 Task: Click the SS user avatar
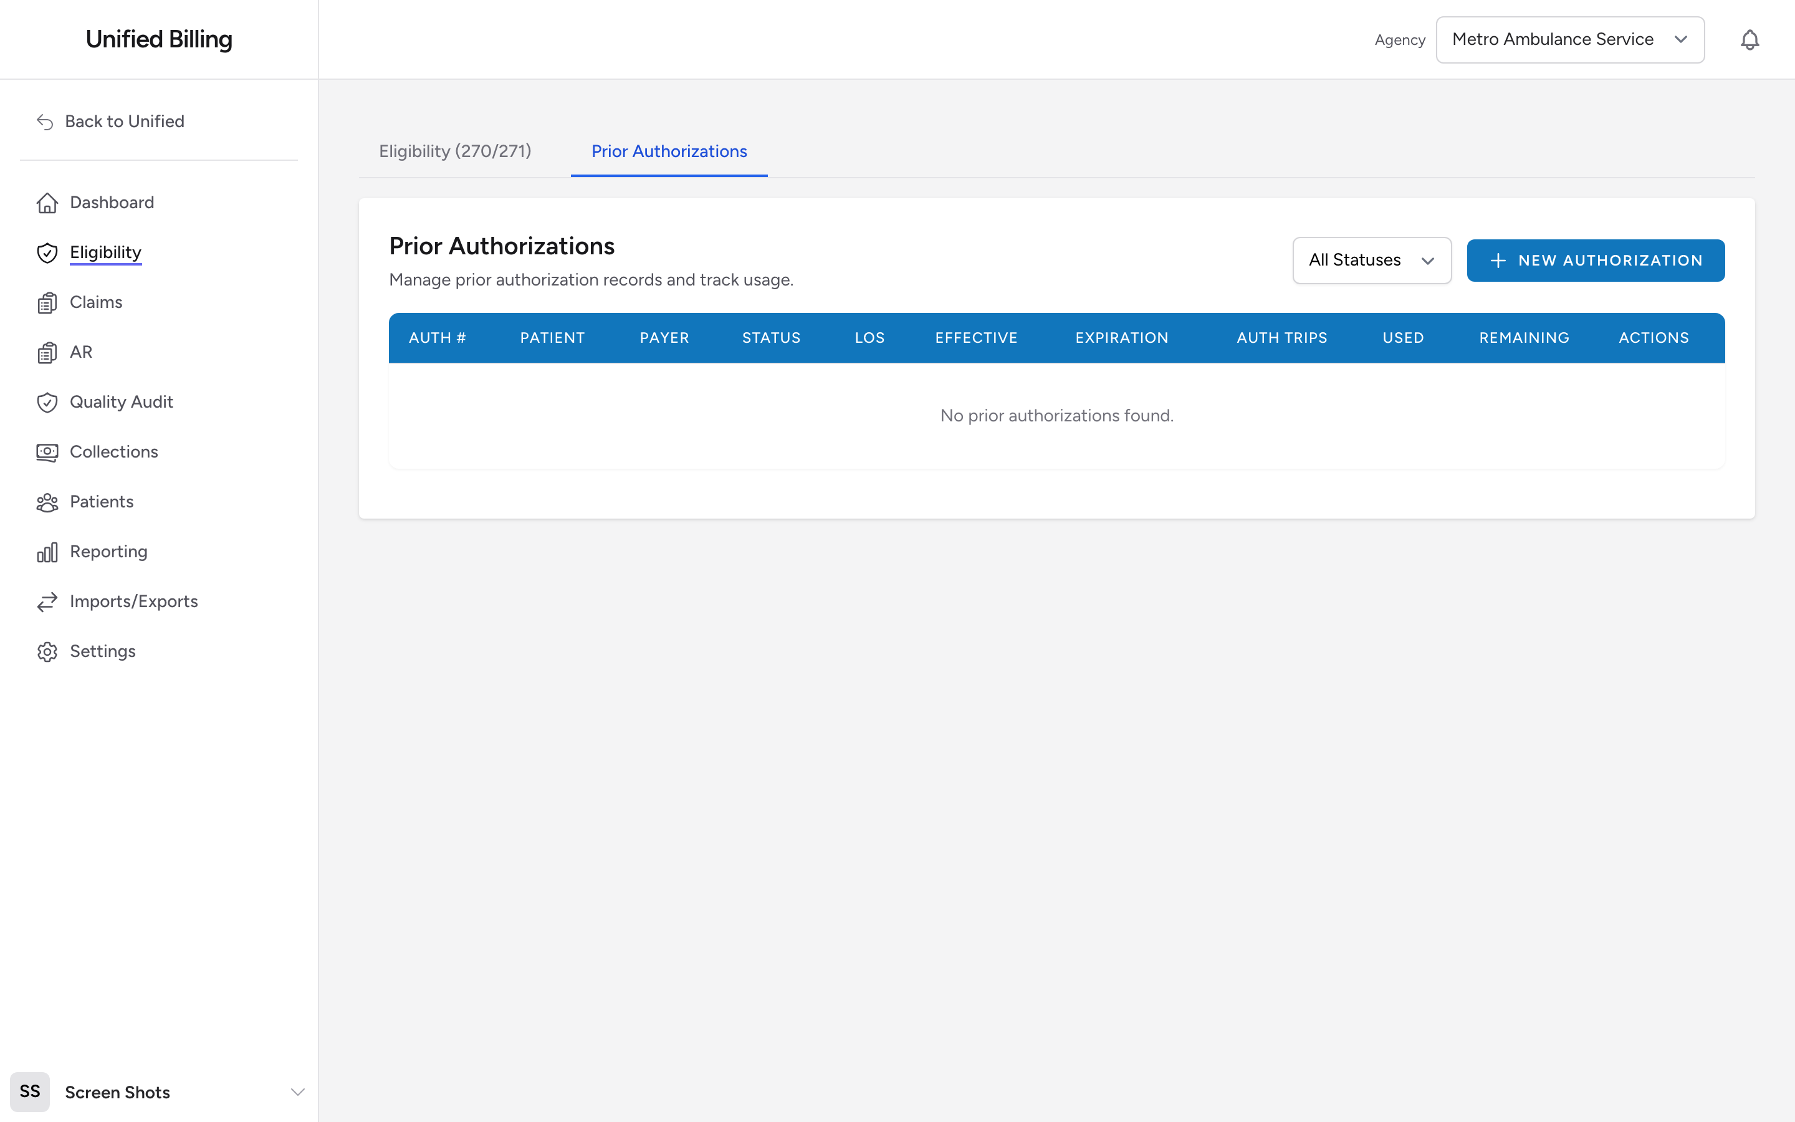[x=30, y=1091]
